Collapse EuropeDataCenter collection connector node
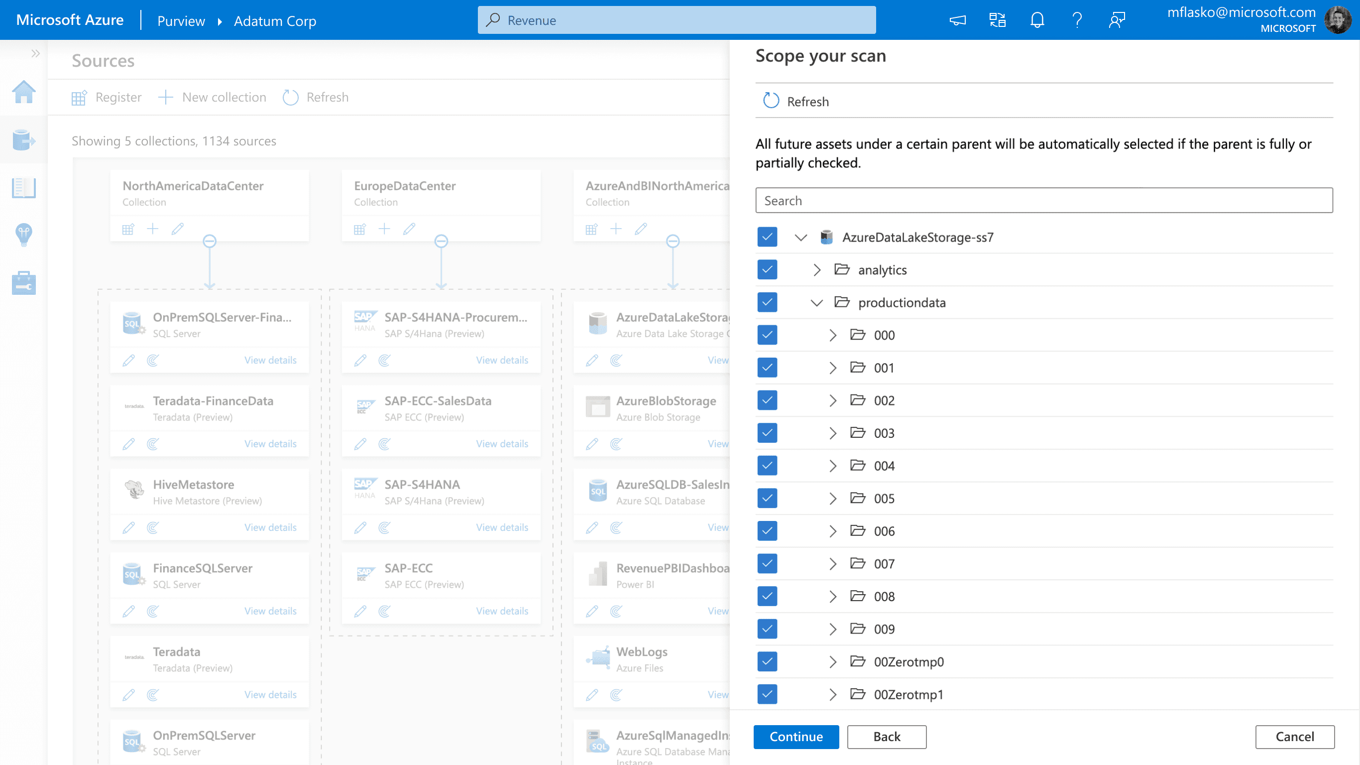 click(442, 242)
